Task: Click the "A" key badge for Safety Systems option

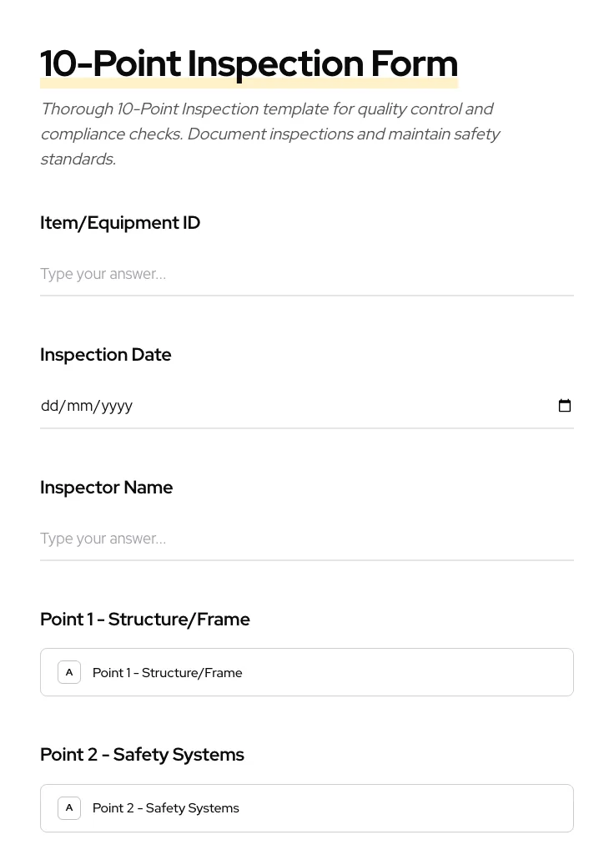Action: tap(69, 808)
